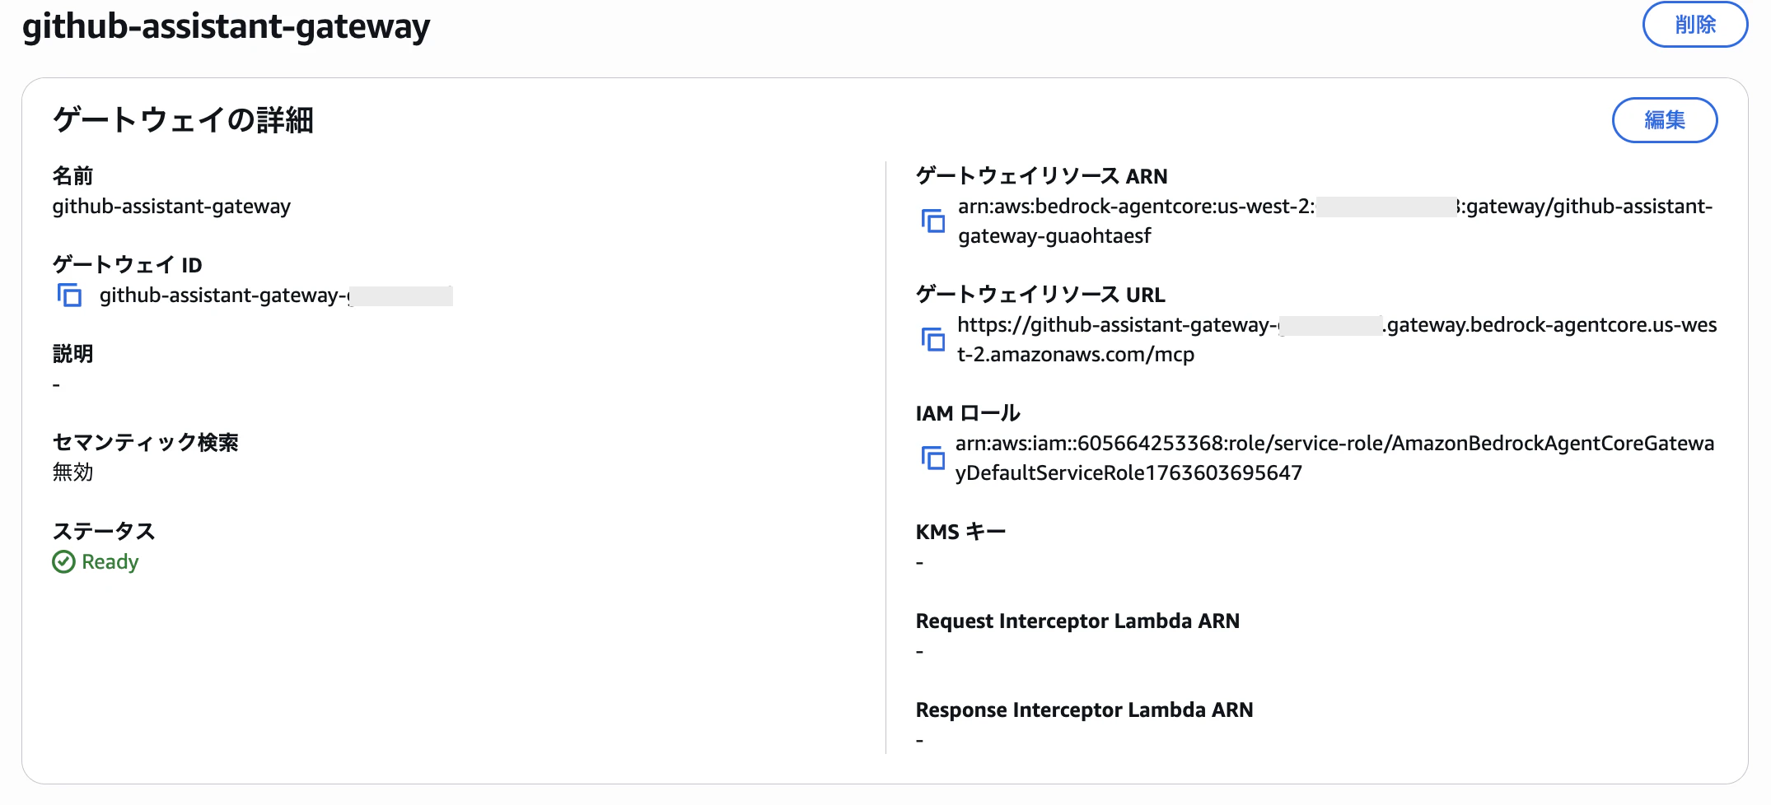Click the Ready status check icon
This screenshot has width=1771, height=805.
coord(63,561)
